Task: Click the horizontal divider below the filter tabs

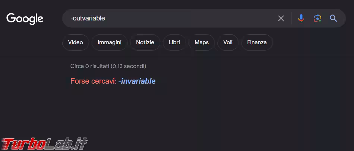Action: (x=177, y=57)
